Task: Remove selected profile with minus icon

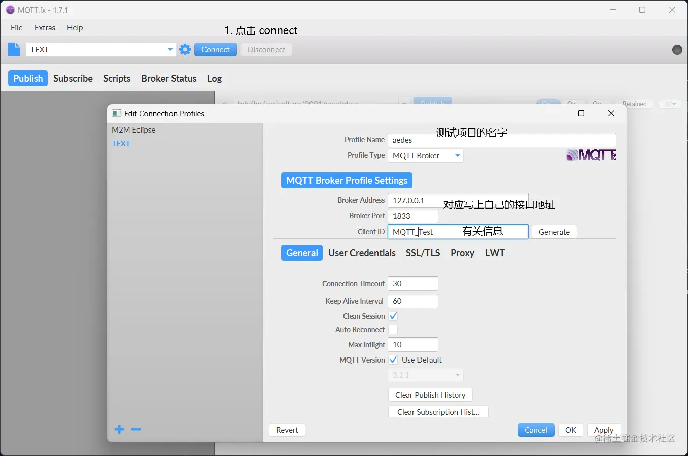Action: (136, 429)
